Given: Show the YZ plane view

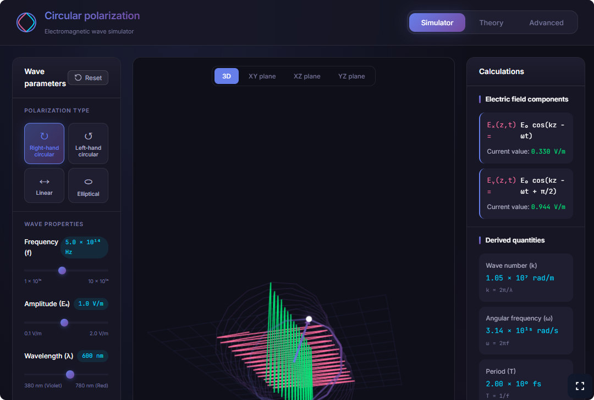Looking at the screenshot, I should pos(351,76).
